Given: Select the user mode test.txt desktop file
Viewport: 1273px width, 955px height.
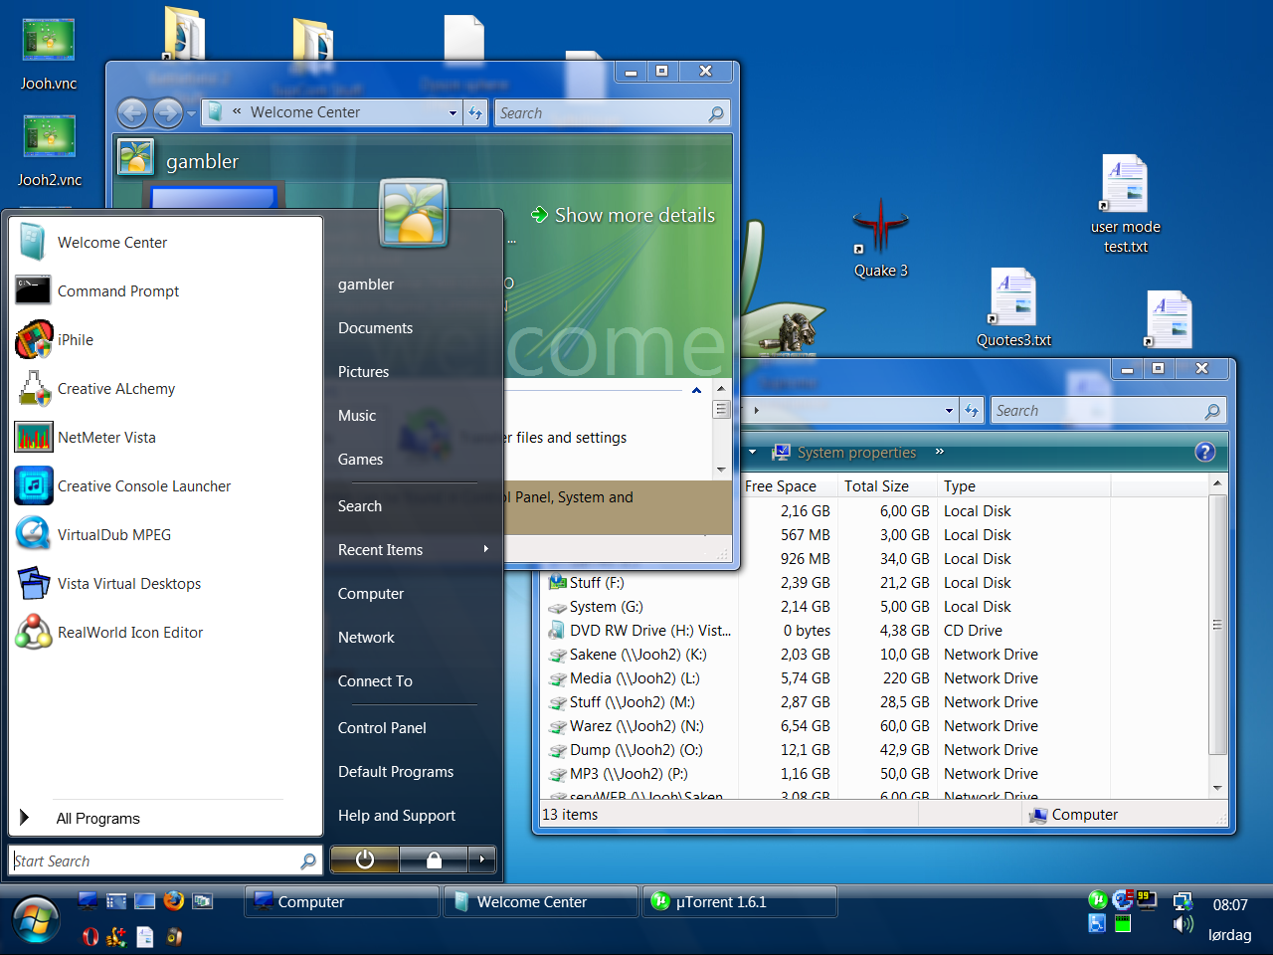Looking at the screenshot, I should [1126, 205].
